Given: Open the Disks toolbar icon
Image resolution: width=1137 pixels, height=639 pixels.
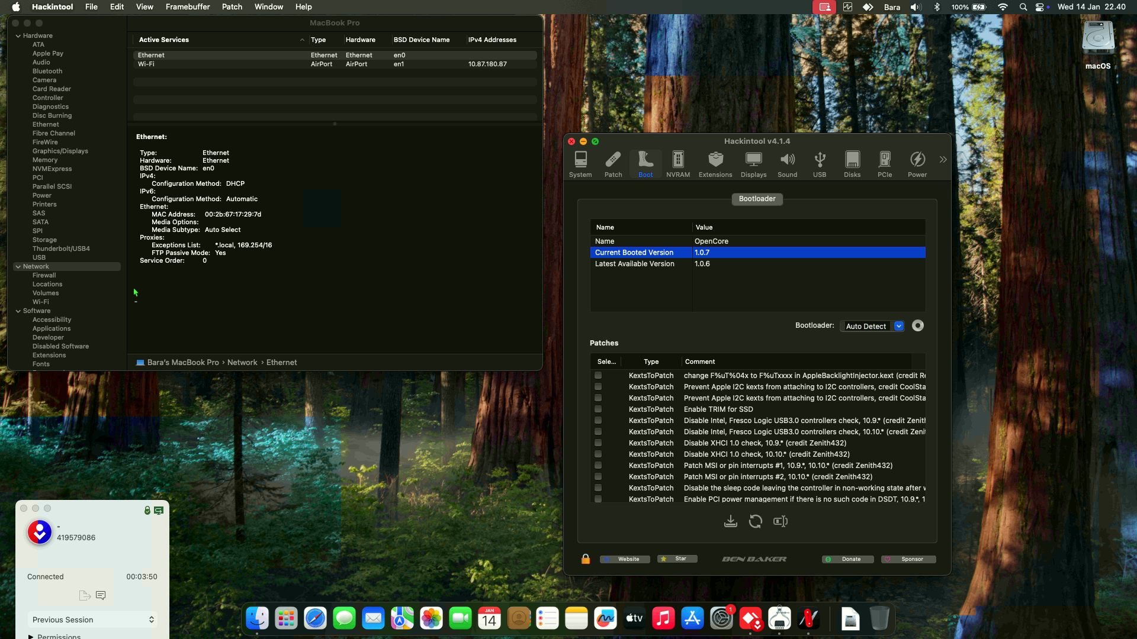Looking at the screenshot, I should (852, 164).
